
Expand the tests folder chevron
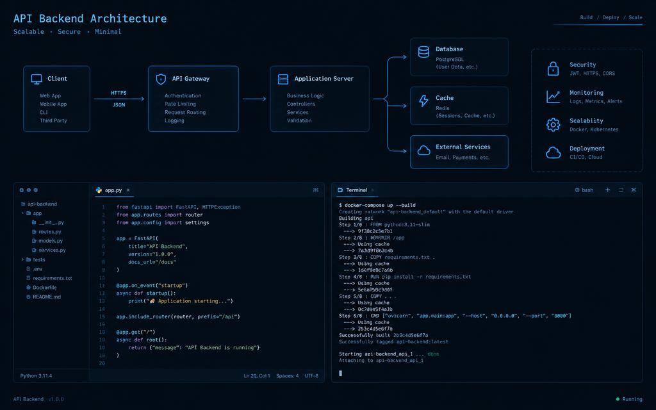point(22,260)
